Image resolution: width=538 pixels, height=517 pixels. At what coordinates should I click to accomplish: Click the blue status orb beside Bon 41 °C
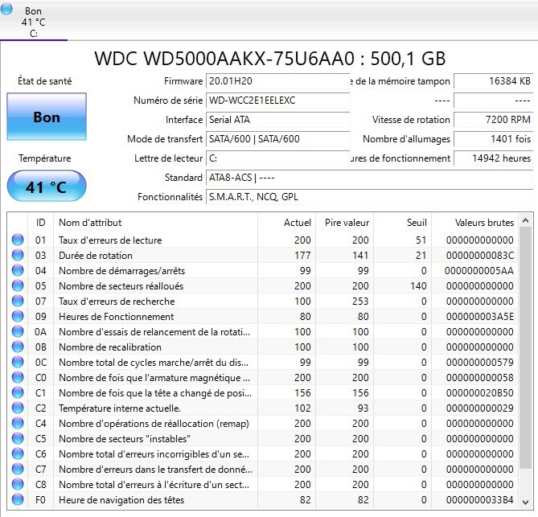(x=7, y=10)
